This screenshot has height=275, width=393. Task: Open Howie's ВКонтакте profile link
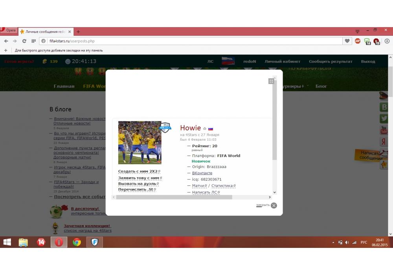pyautogui.click(x=202, y=173)
